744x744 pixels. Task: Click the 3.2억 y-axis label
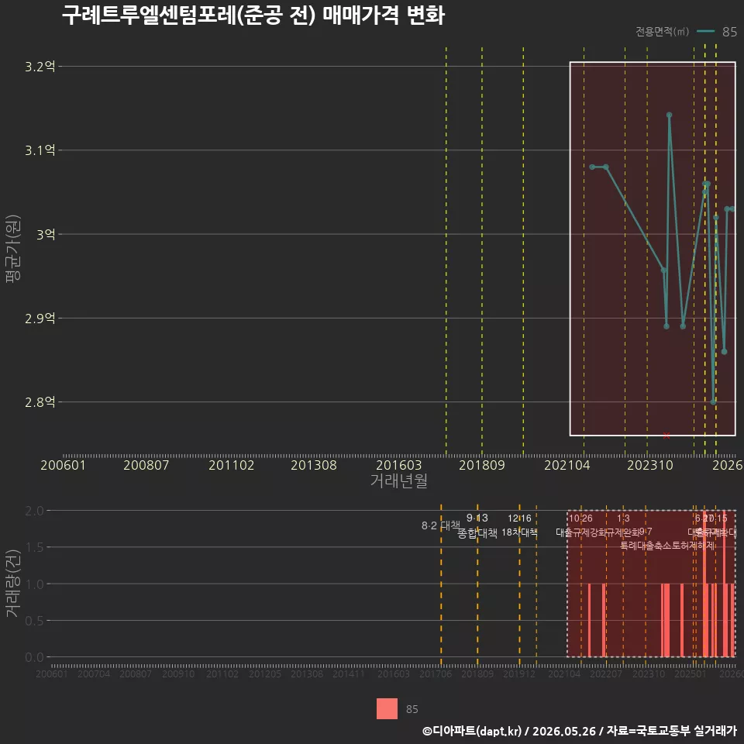[40, 67]
